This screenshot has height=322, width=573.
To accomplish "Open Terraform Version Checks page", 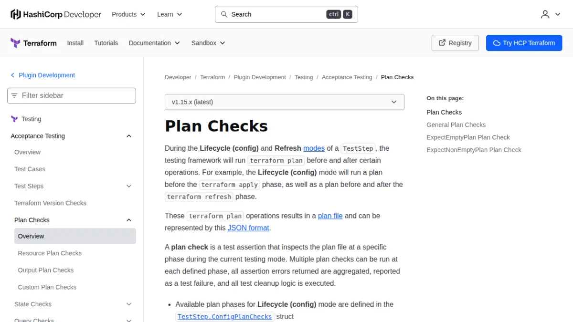I will click(50, 203).
